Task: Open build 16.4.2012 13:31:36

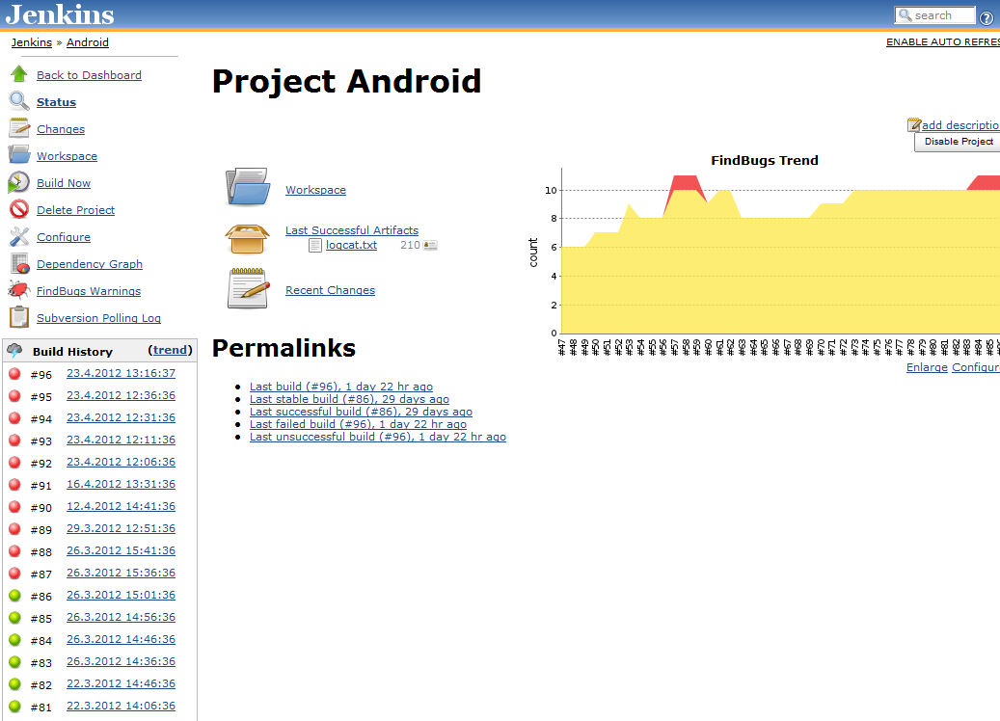Action: tap(122, 484)
